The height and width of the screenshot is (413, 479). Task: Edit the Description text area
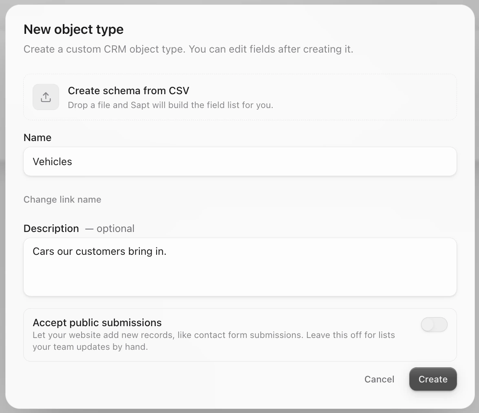tap(240, 267)
